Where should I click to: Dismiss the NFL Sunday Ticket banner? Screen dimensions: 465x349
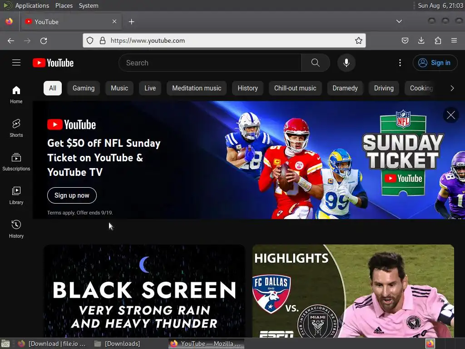(451, 115)
